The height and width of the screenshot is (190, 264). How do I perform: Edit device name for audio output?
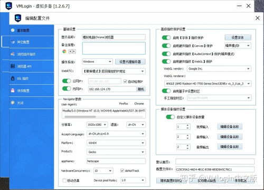pos(230,146)
